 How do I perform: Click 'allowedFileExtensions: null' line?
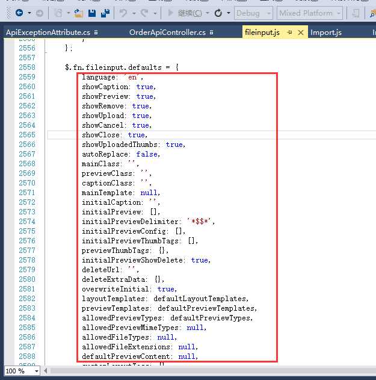140,347
